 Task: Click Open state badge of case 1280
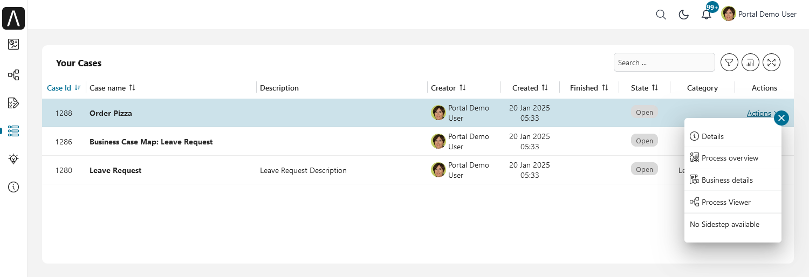point(645,169)
